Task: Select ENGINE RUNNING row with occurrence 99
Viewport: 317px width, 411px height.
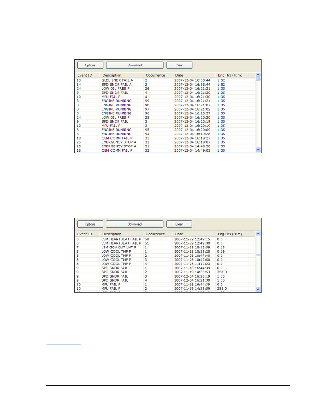Action: pos(165,101)
